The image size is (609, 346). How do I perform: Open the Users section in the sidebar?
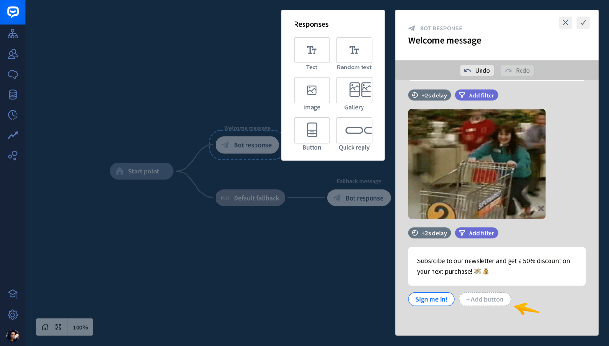(12, 54)
